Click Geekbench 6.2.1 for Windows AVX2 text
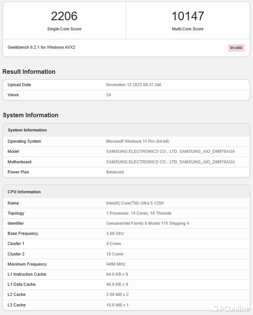Viewport: 253px width, 315px height. 41,48
